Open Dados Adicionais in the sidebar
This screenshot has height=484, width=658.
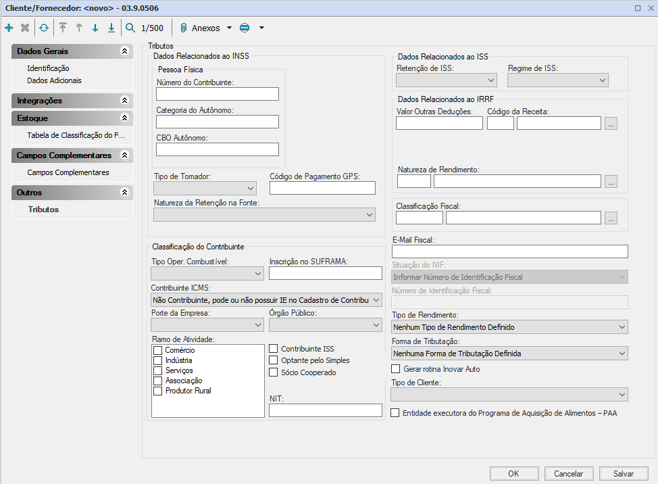point(54,80)
